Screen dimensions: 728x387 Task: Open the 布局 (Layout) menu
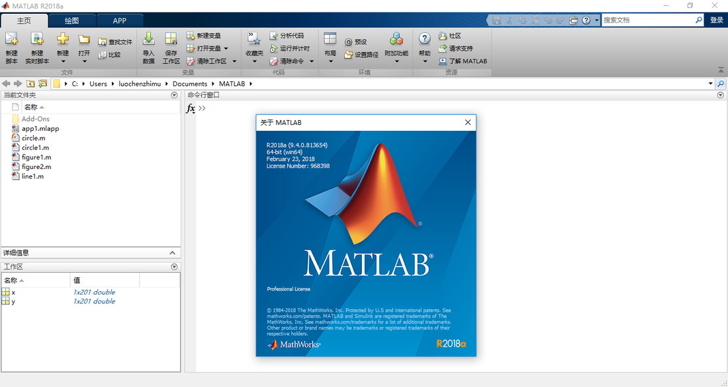click(x=330, y=48)
